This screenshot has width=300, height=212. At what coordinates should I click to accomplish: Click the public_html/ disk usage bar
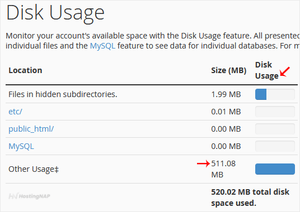tap(275, 129)
